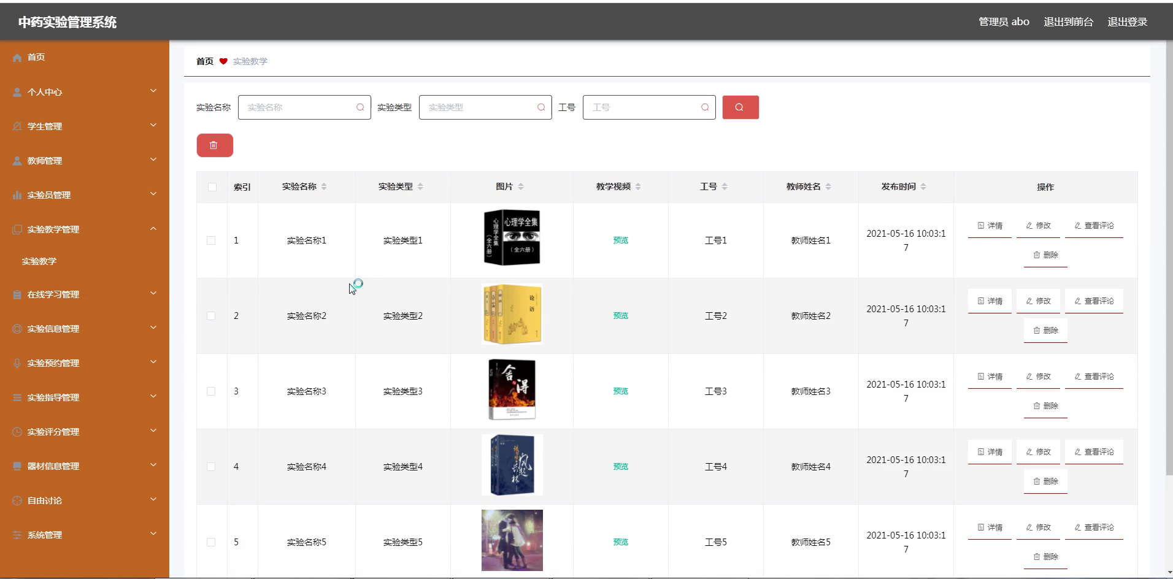1173x579 pixels.
Task: Sort by 教师姓名 column arrows
Action: [x=828, y=186]
